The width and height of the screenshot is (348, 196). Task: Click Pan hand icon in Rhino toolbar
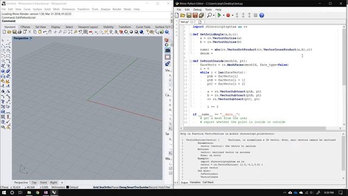[50, 32]
